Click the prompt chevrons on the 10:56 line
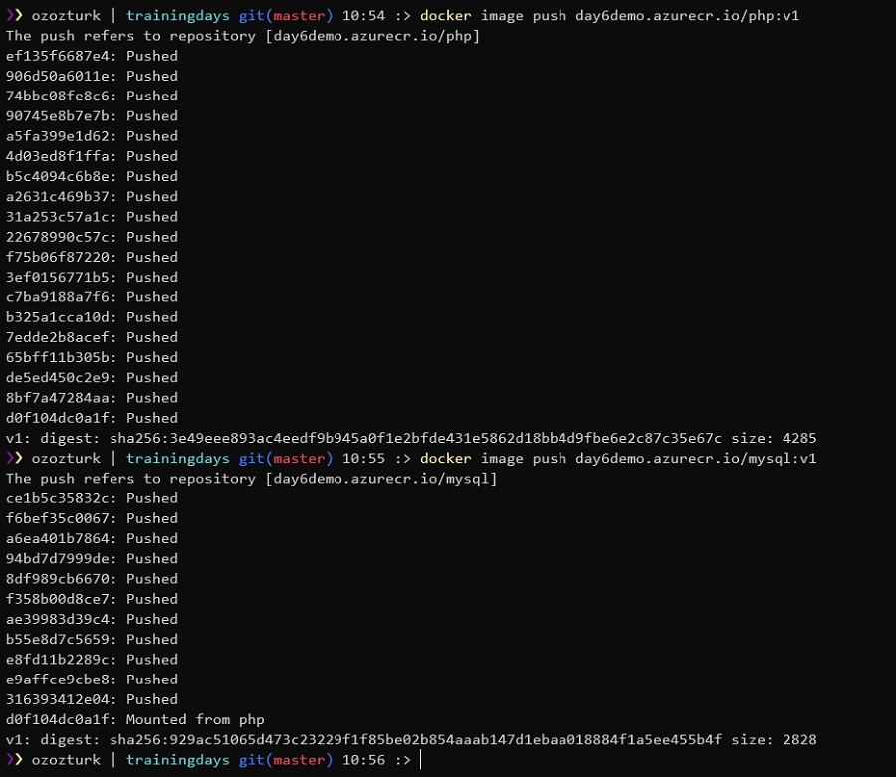The height and width of the screenshot is (777, 896). tap(14, 760)
